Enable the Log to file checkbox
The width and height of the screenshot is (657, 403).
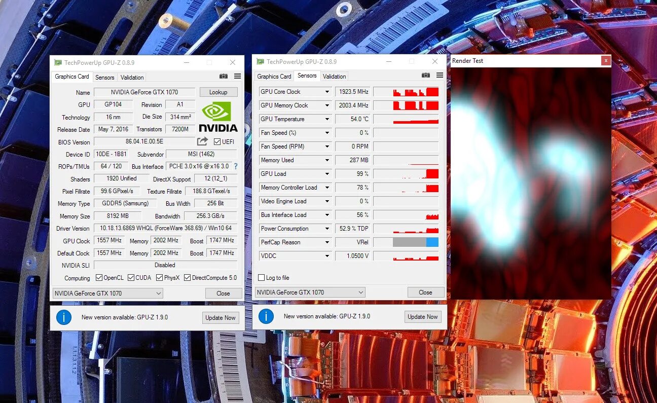[x=262, y=278]
